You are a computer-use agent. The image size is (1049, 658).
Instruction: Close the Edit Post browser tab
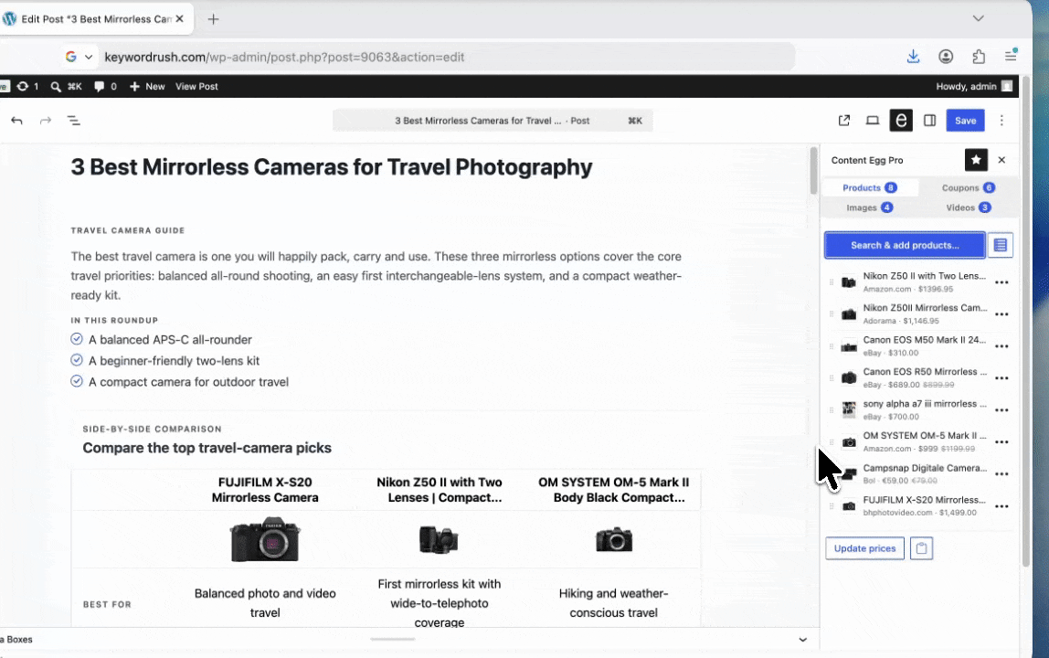(x=179, y=19)
